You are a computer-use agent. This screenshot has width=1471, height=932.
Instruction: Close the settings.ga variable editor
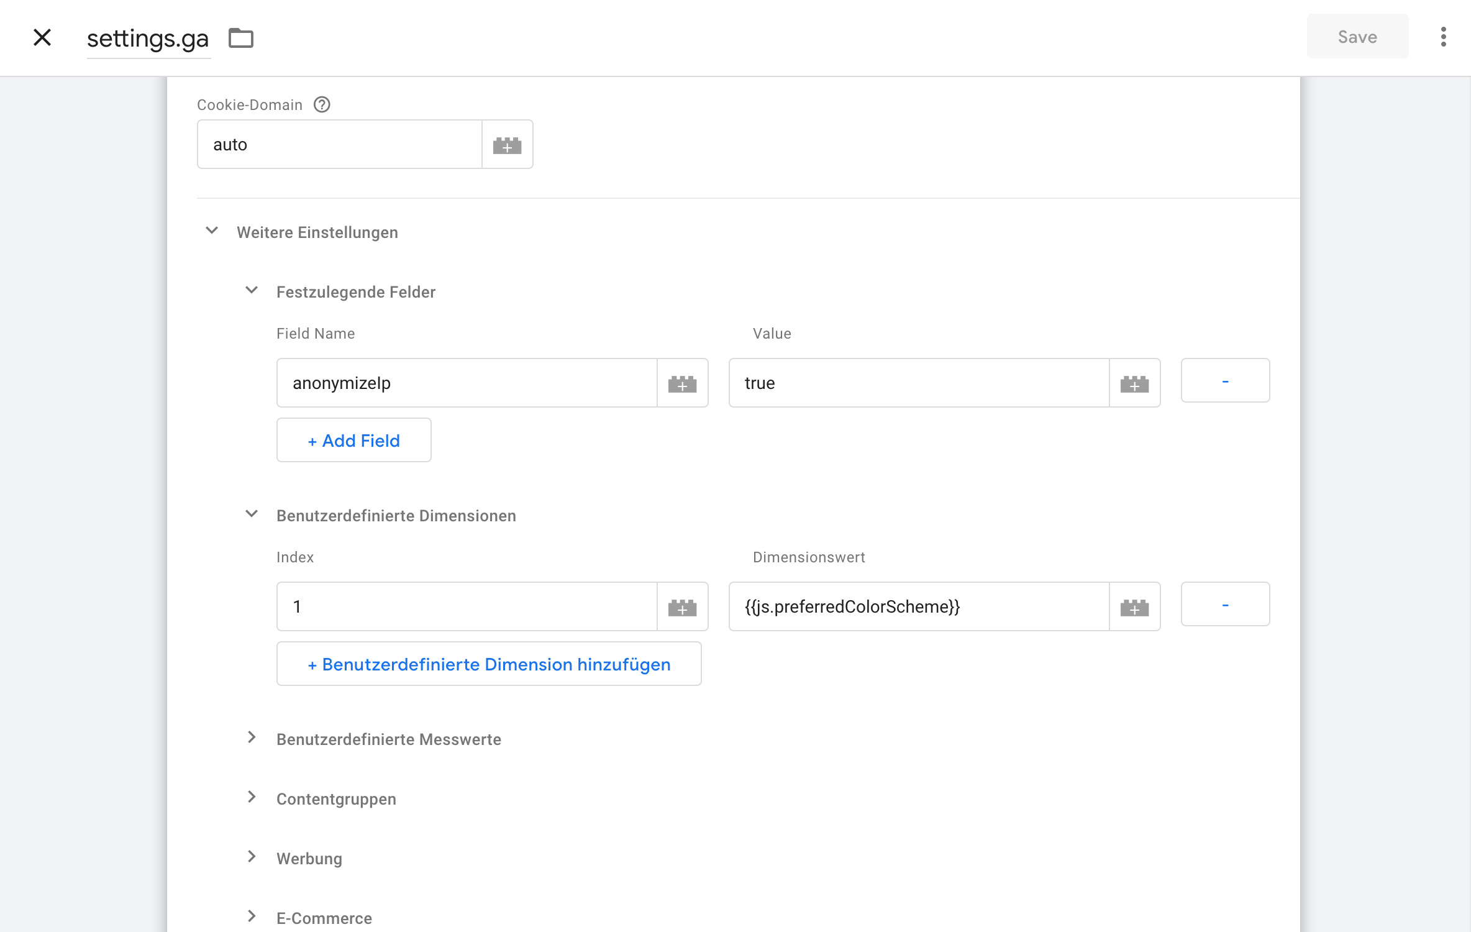tap(42, 37)
